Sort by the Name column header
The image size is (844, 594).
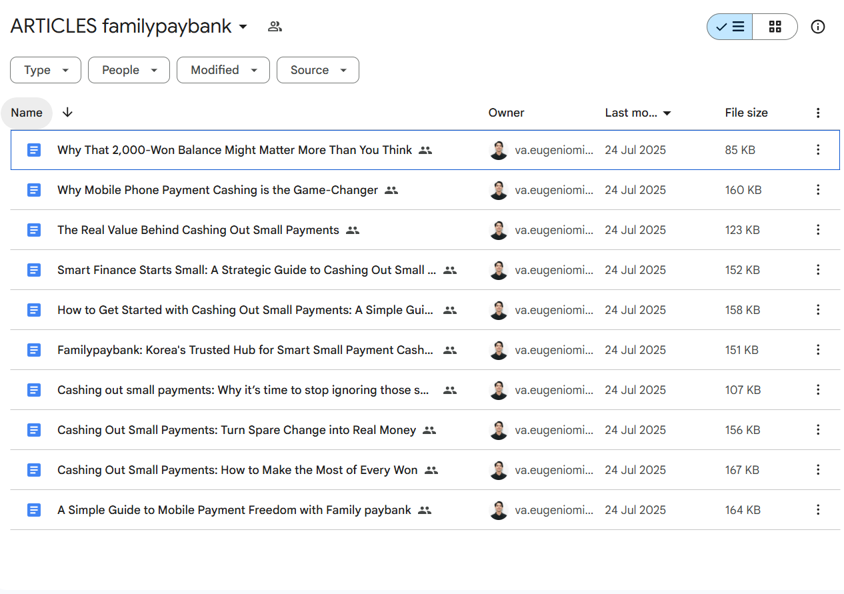click(x=27, y=113)
